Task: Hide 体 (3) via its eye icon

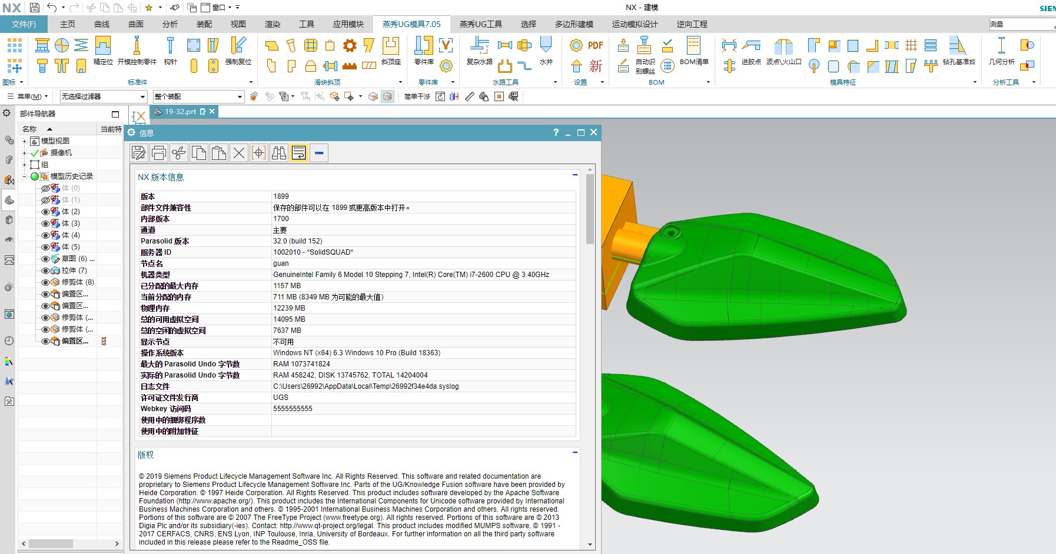Action: point(45,223)
